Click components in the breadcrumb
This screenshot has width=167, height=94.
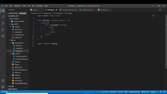[47, 13]
